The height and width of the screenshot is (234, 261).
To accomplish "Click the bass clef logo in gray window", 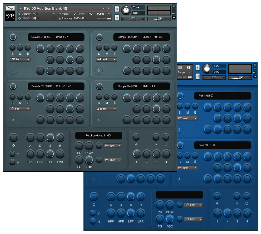I will (10, 16).
